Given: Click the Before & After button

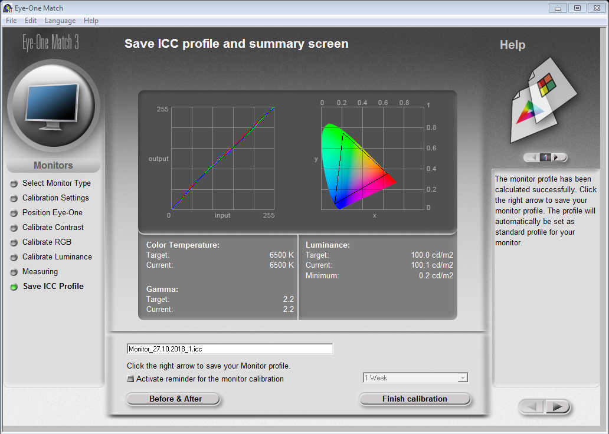Looking at the screenshot, I should pos(173,399).
